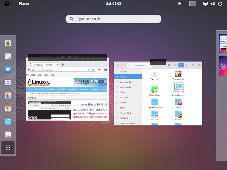Click the eject icon in top bar
The image size is (227, 170).
point(180,4)
